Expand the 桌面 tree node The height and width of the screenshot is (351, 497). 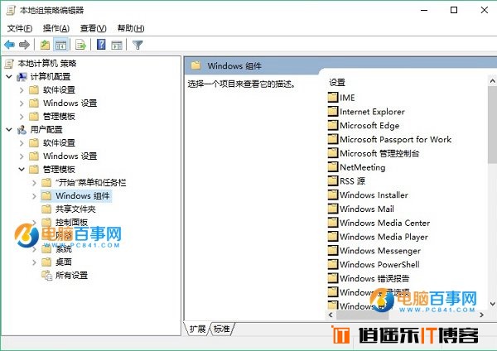point(34,262)
